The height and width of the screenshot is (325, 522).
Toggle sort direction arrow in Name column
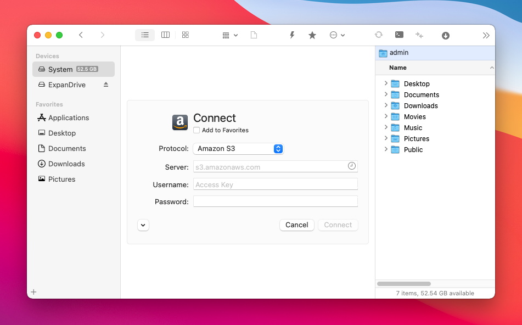pyautogui.click(x=492, y=68)
